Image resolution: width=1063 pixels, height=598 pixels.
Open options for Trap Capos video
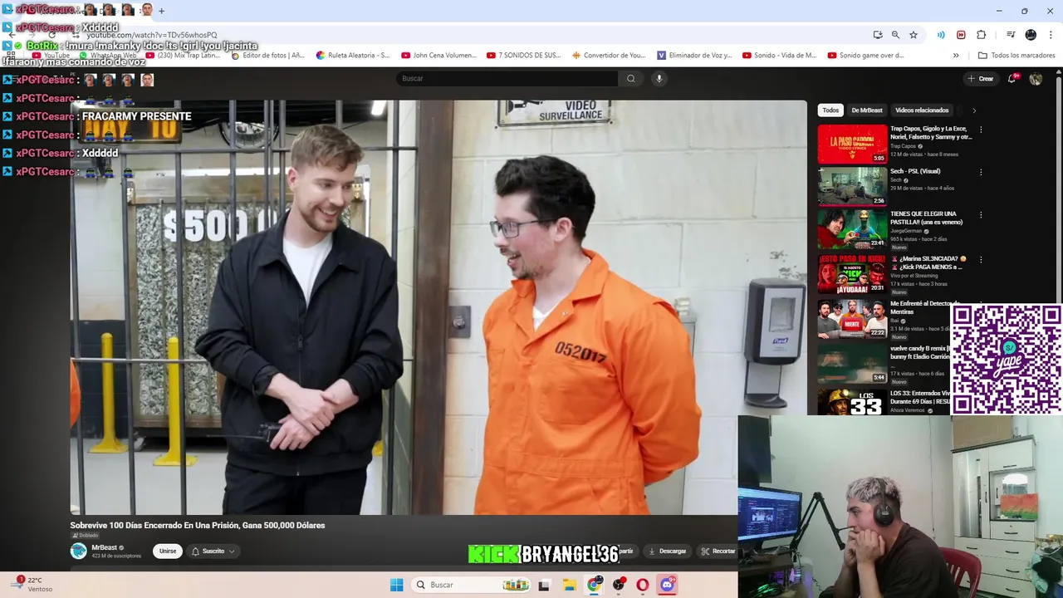981,130
